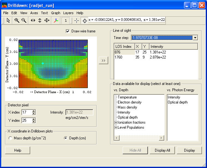Select the four-way pan tool
The image size is (207, 168).
[x=47, y=20]
